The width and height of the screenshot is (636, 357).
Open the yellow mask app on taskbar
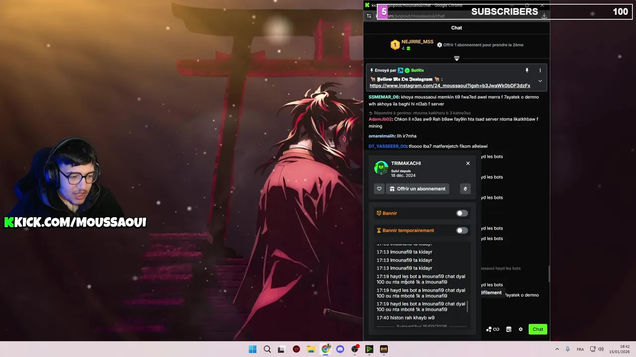pos(384,349)
